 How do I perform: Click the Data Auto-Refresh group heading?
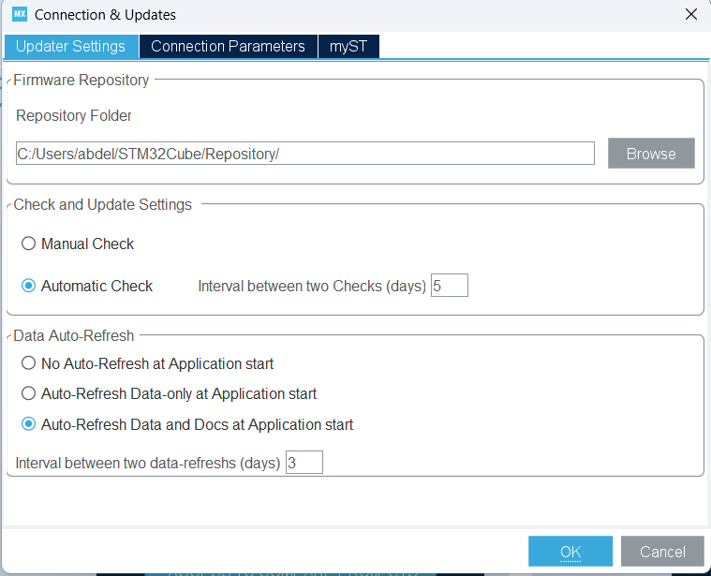point(74,334)
